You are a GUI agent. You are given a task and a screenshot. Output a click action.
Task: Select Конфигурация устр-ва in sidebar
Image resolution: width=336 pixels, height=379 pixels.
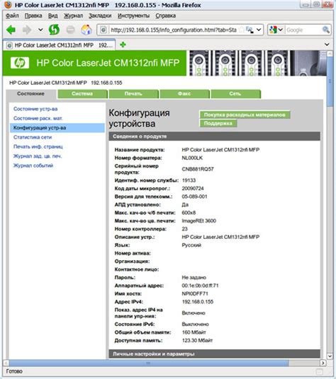[57, 128]
